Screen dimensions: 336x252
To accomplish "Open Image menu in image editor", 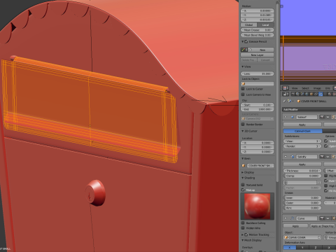I will [317, 88].
